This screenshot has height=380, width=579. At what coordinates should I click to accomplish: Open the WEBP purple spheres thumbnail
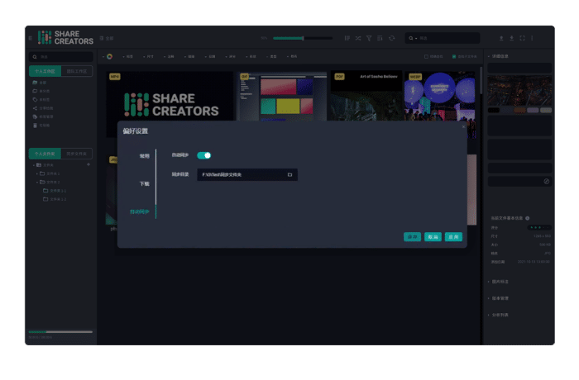(440, 97)
